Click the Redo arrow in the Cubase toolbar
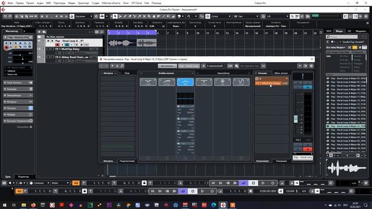 pyautogui.click(x=10, y=16)
